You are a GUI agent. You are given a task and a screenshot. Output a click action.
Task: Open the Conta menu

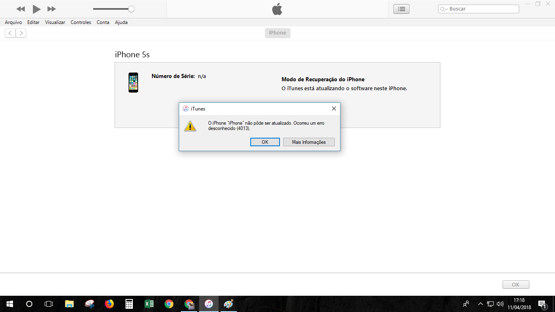(103, 22)
